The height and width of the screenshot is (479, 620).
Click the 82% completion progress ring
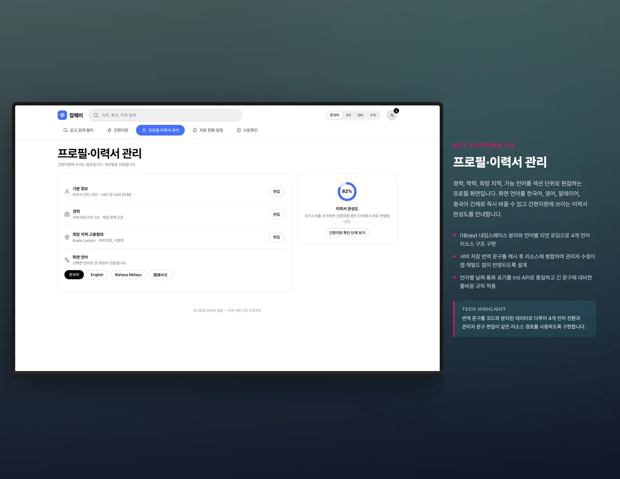point(347,191)
